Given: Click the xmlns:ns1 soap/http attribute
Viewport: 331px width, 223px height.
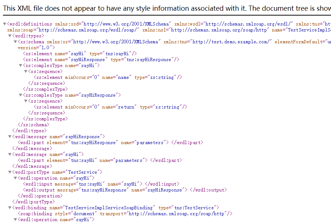Looking at the screenshot, I should tap(206, 30).
